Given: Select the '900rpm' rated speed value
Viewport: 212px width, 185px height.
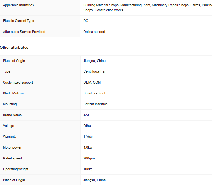Looking at the screenshot, I should [x=89, y=158].
